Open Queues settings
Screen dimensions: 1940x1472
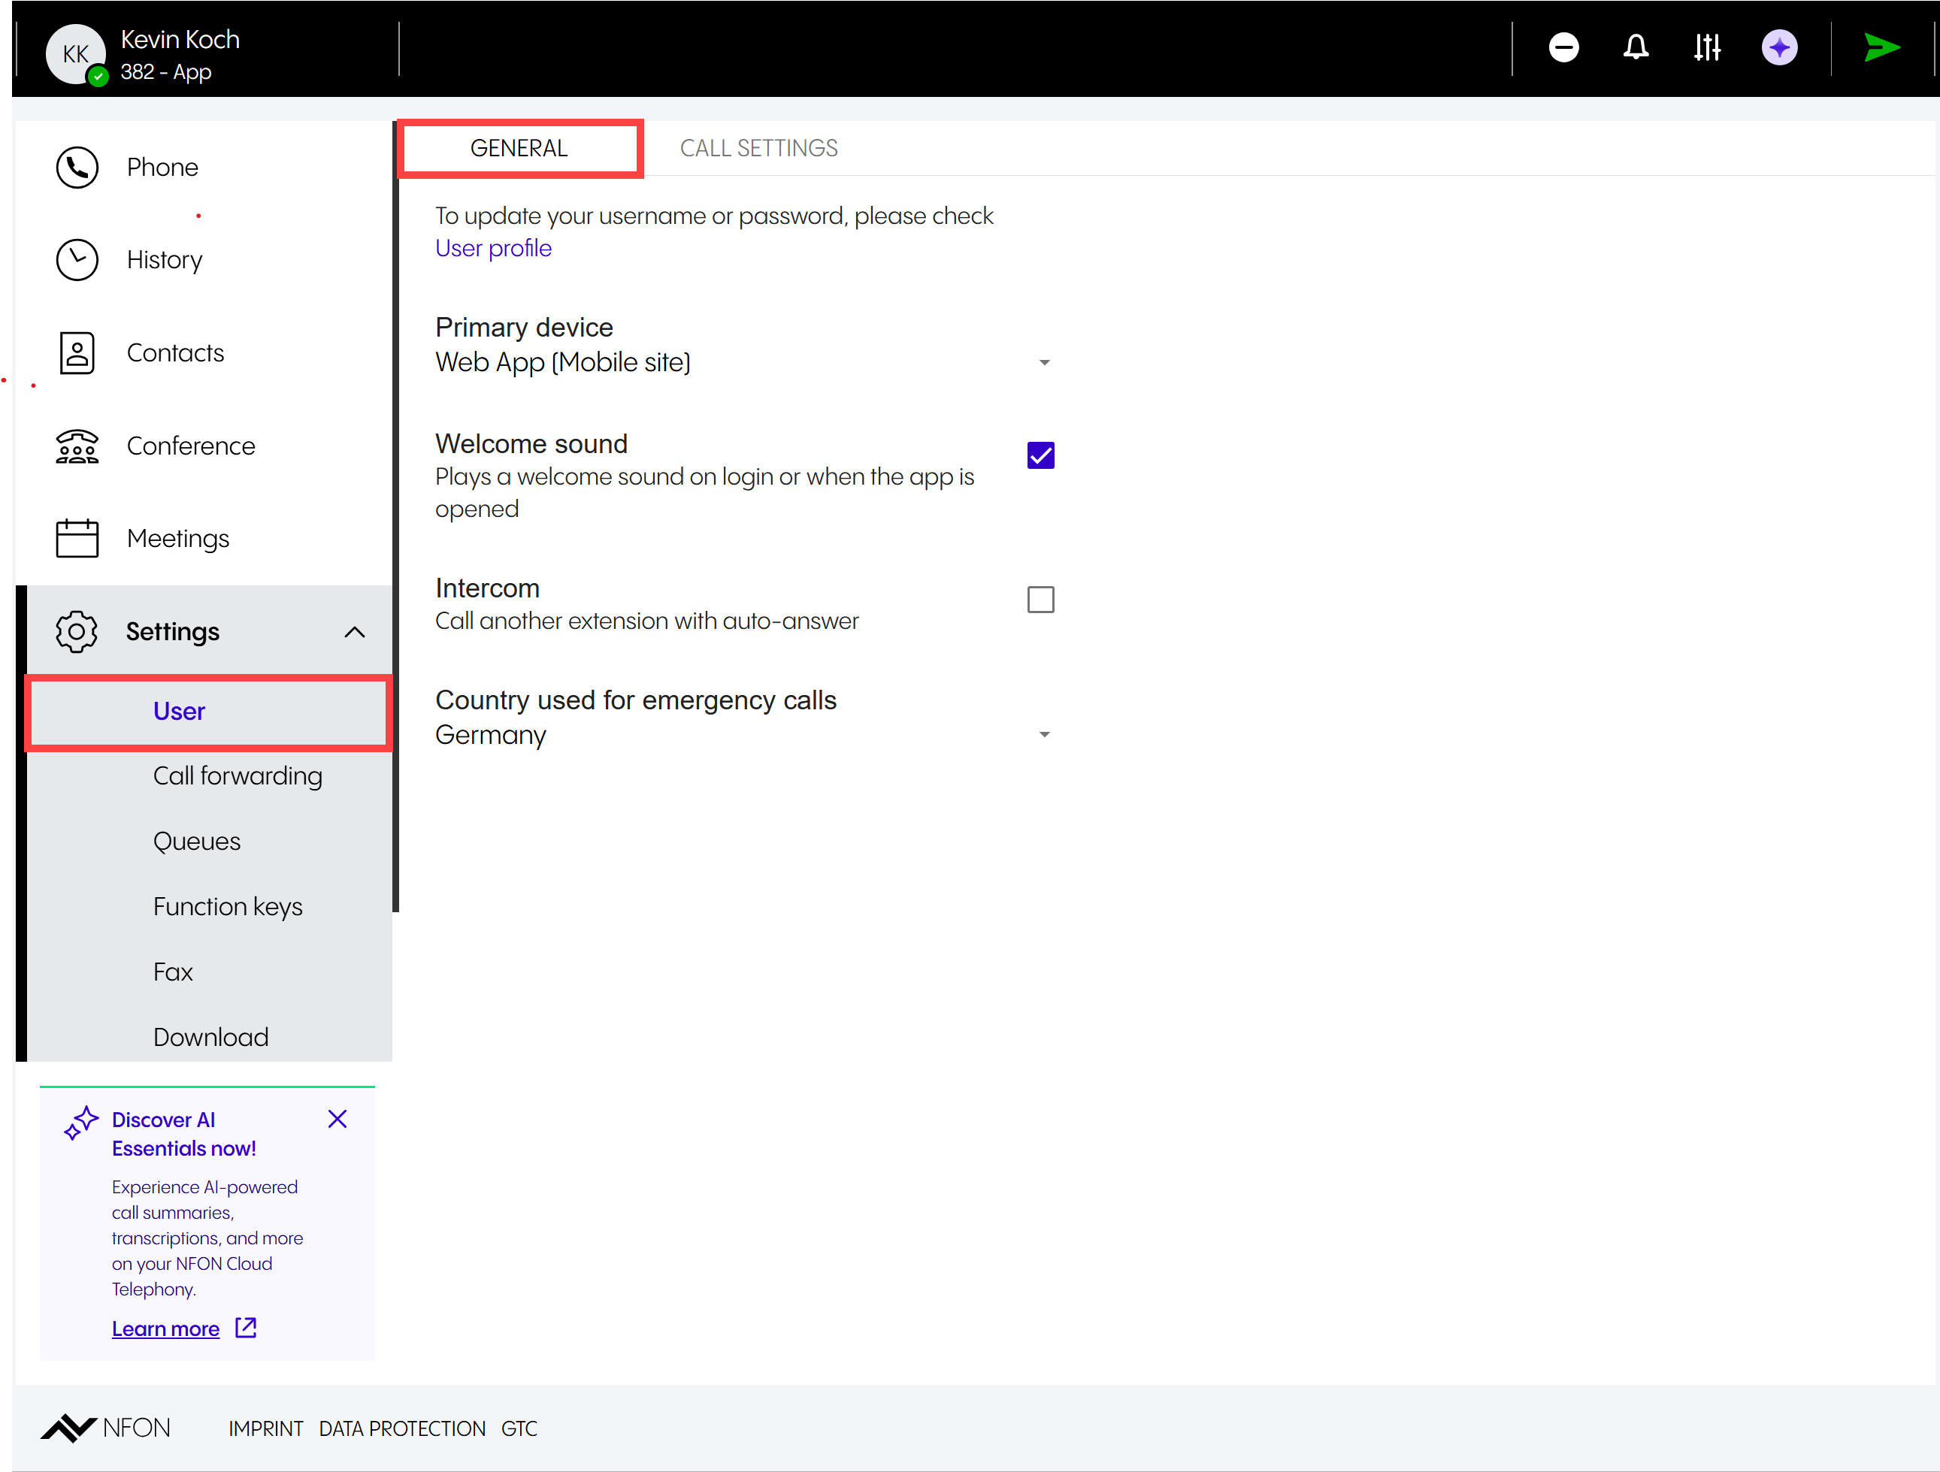coord(196,842)
